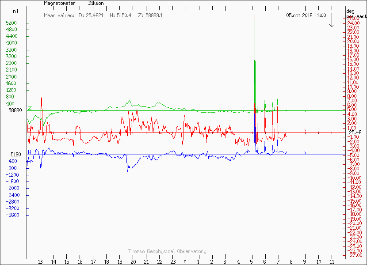Open the Tromso Geophysical Observatory text
Image resolution: width=367 pixels, height=265 pixels.
click(x=167, y=251)
